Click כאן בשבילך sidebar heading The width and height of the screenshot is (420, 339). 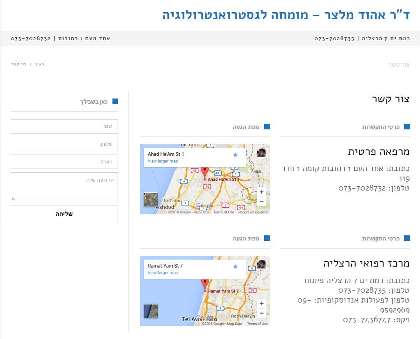(94, 102)
